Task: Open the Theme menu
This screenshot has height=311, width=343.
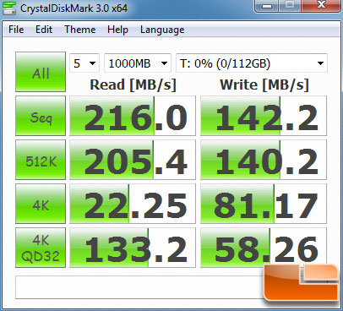Action: click(x=80, y=30)
